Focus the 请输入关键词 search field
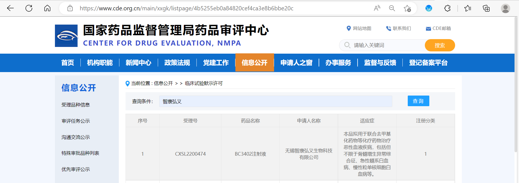Image resolution: width=519 pixels, height=183 pixels. coord(387,45)
